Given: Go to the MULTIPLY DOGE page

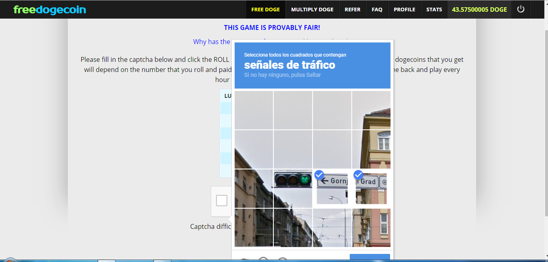Looking at the screenshot, I should click(312, 9).
